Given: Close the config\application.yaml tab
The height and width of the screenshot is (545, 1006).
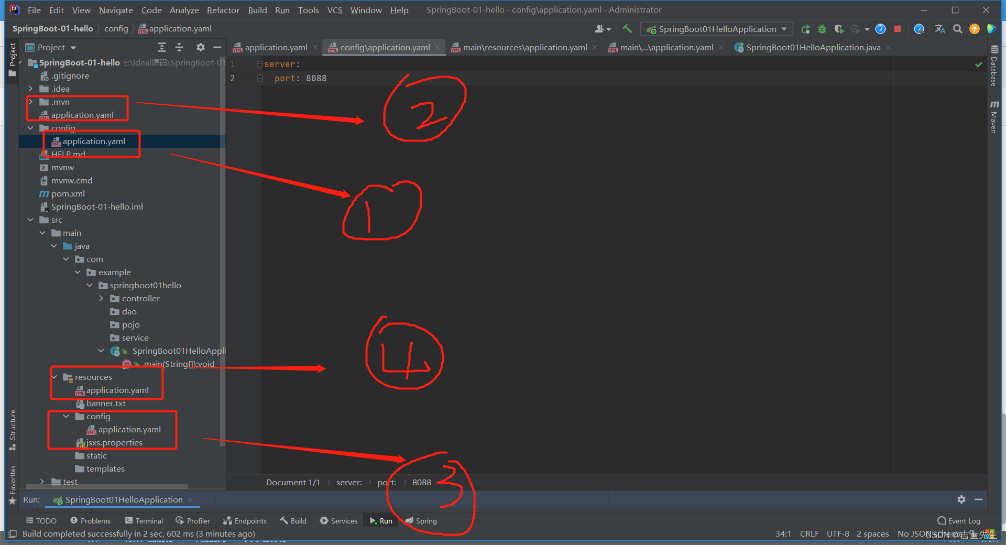Looking at the screenshot, I should (438, 47).
